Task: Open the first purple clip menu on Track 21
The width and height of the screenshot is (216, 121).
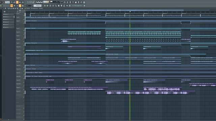Action: [x=31, y=87]
